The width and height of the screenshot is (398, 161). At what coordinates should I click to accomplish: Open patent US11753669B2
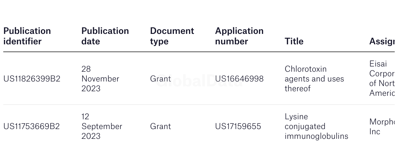(32, 126)
